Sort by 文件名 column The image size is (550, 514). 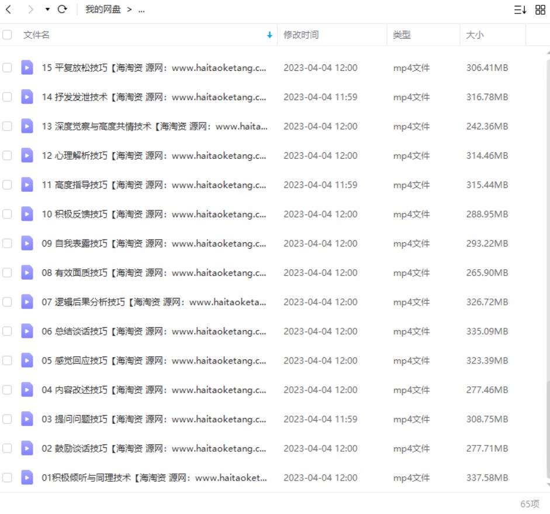36,35
